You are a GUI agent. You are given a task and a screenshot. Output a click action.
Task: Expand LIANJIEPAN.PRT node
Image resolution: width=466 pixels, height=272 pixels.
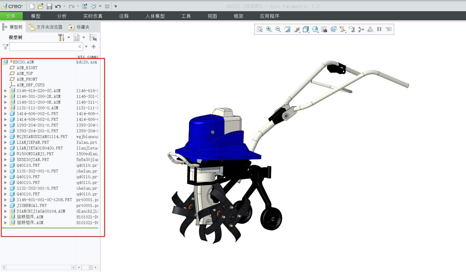pyautogui.click(x=5, y=142)
